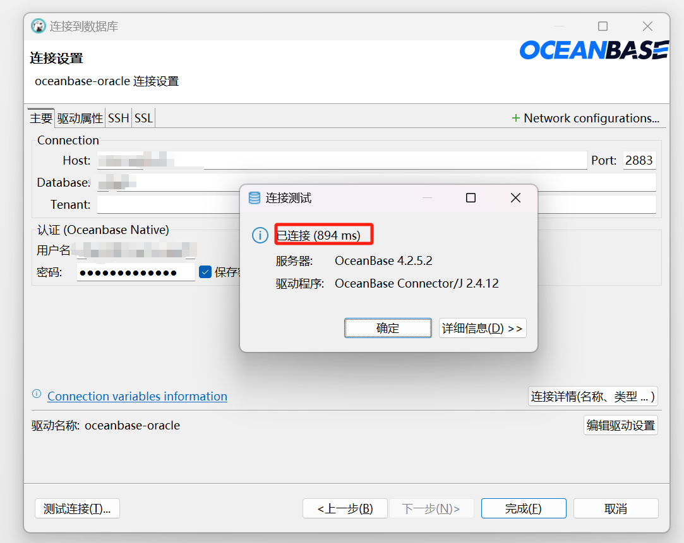684x543 pixels.
Task: Click 编辑驱动设置 button
Action: click(621, 425)
